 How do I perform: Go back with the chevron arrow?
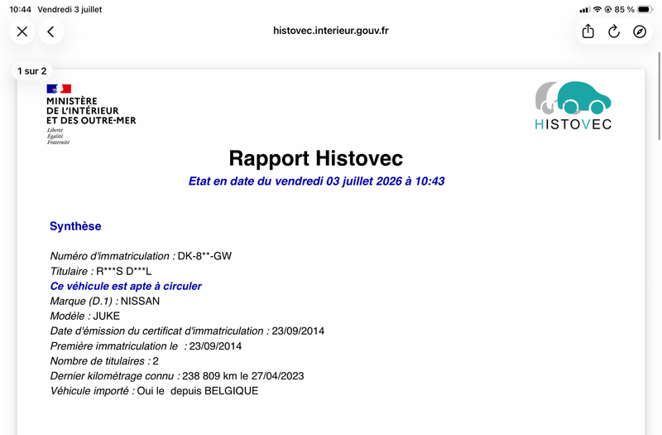(51, 31)
